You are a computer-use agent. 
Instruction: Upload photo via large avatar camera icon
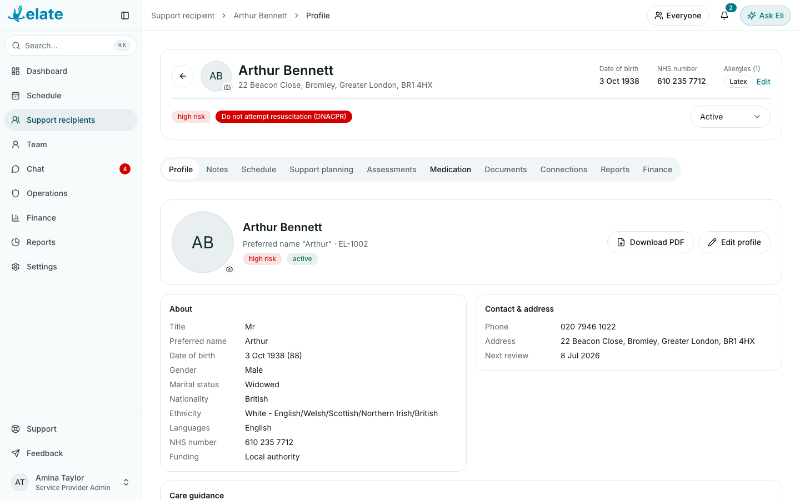[229, 269]
